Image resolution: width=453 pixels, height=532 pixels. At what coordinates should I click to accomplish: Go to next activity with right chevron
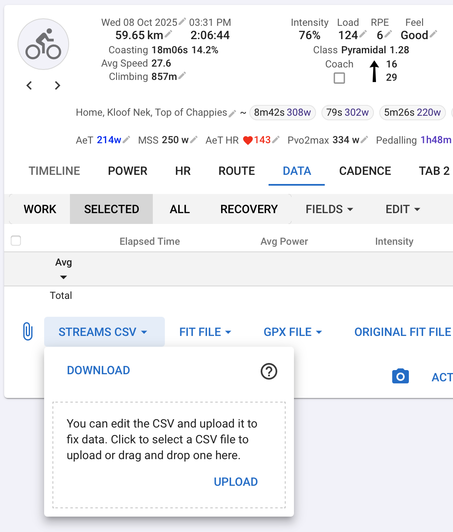57,85
